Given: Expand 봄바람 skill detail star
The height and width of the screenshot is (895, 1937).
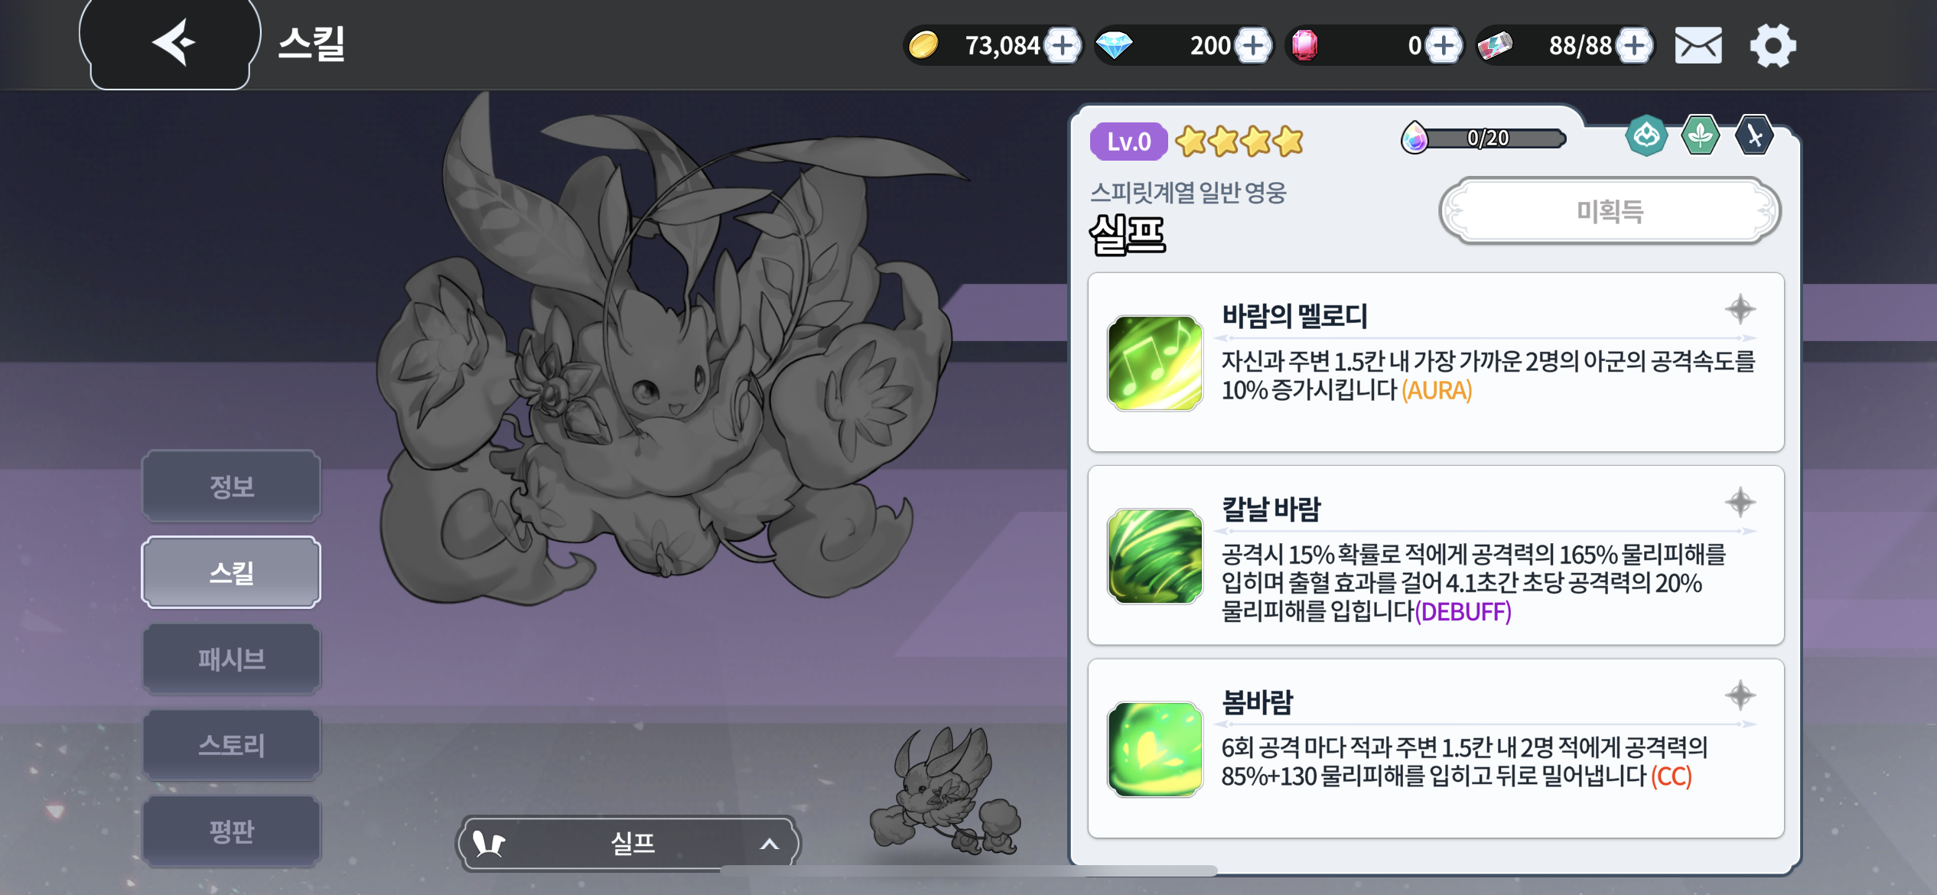Looking at the screenshot, I should pyautogui.click(x=1740, y=695).
